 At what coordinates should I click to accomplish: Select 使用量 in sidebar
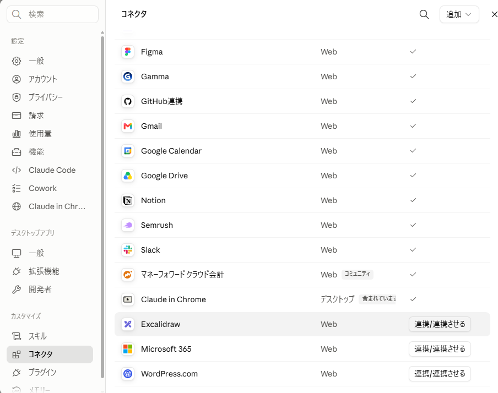click(50, 134)
